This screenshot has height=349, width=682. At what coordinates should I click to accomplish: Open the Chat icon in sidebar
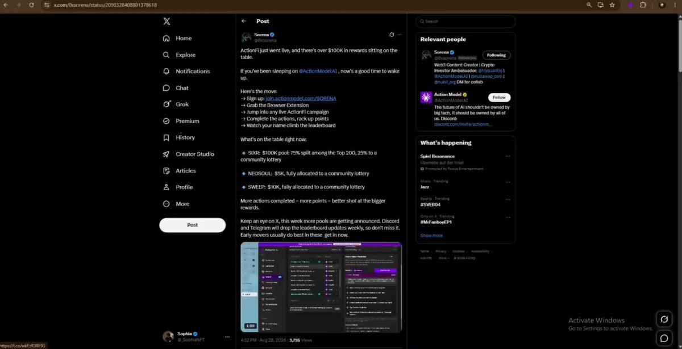pos(167,88)
